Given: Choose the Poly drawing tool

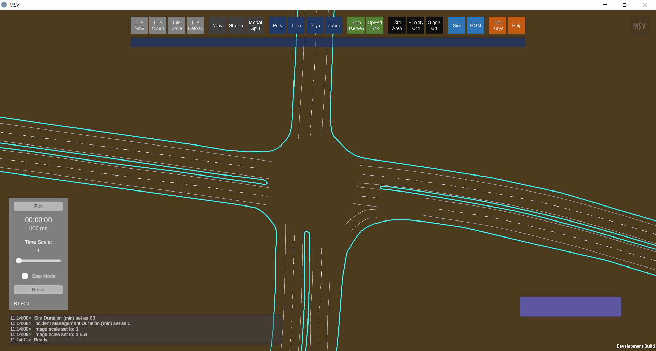Looking at the screenshot, I should point(277,25).
